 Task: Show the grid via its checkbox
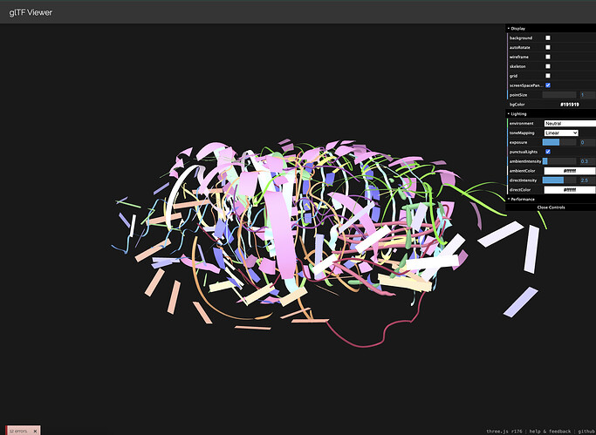(x=548, y=76)
